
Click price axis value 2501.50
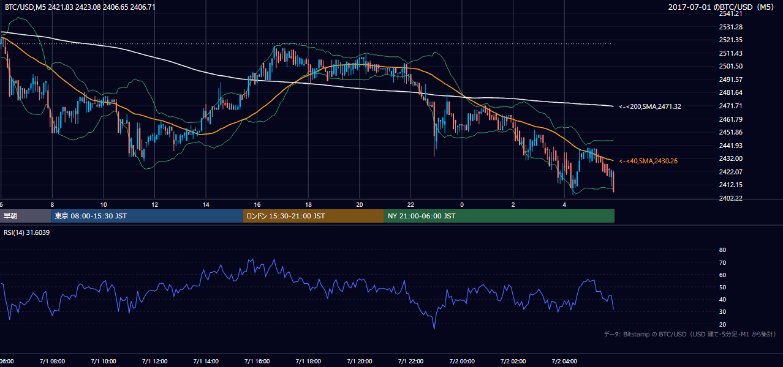730,66
